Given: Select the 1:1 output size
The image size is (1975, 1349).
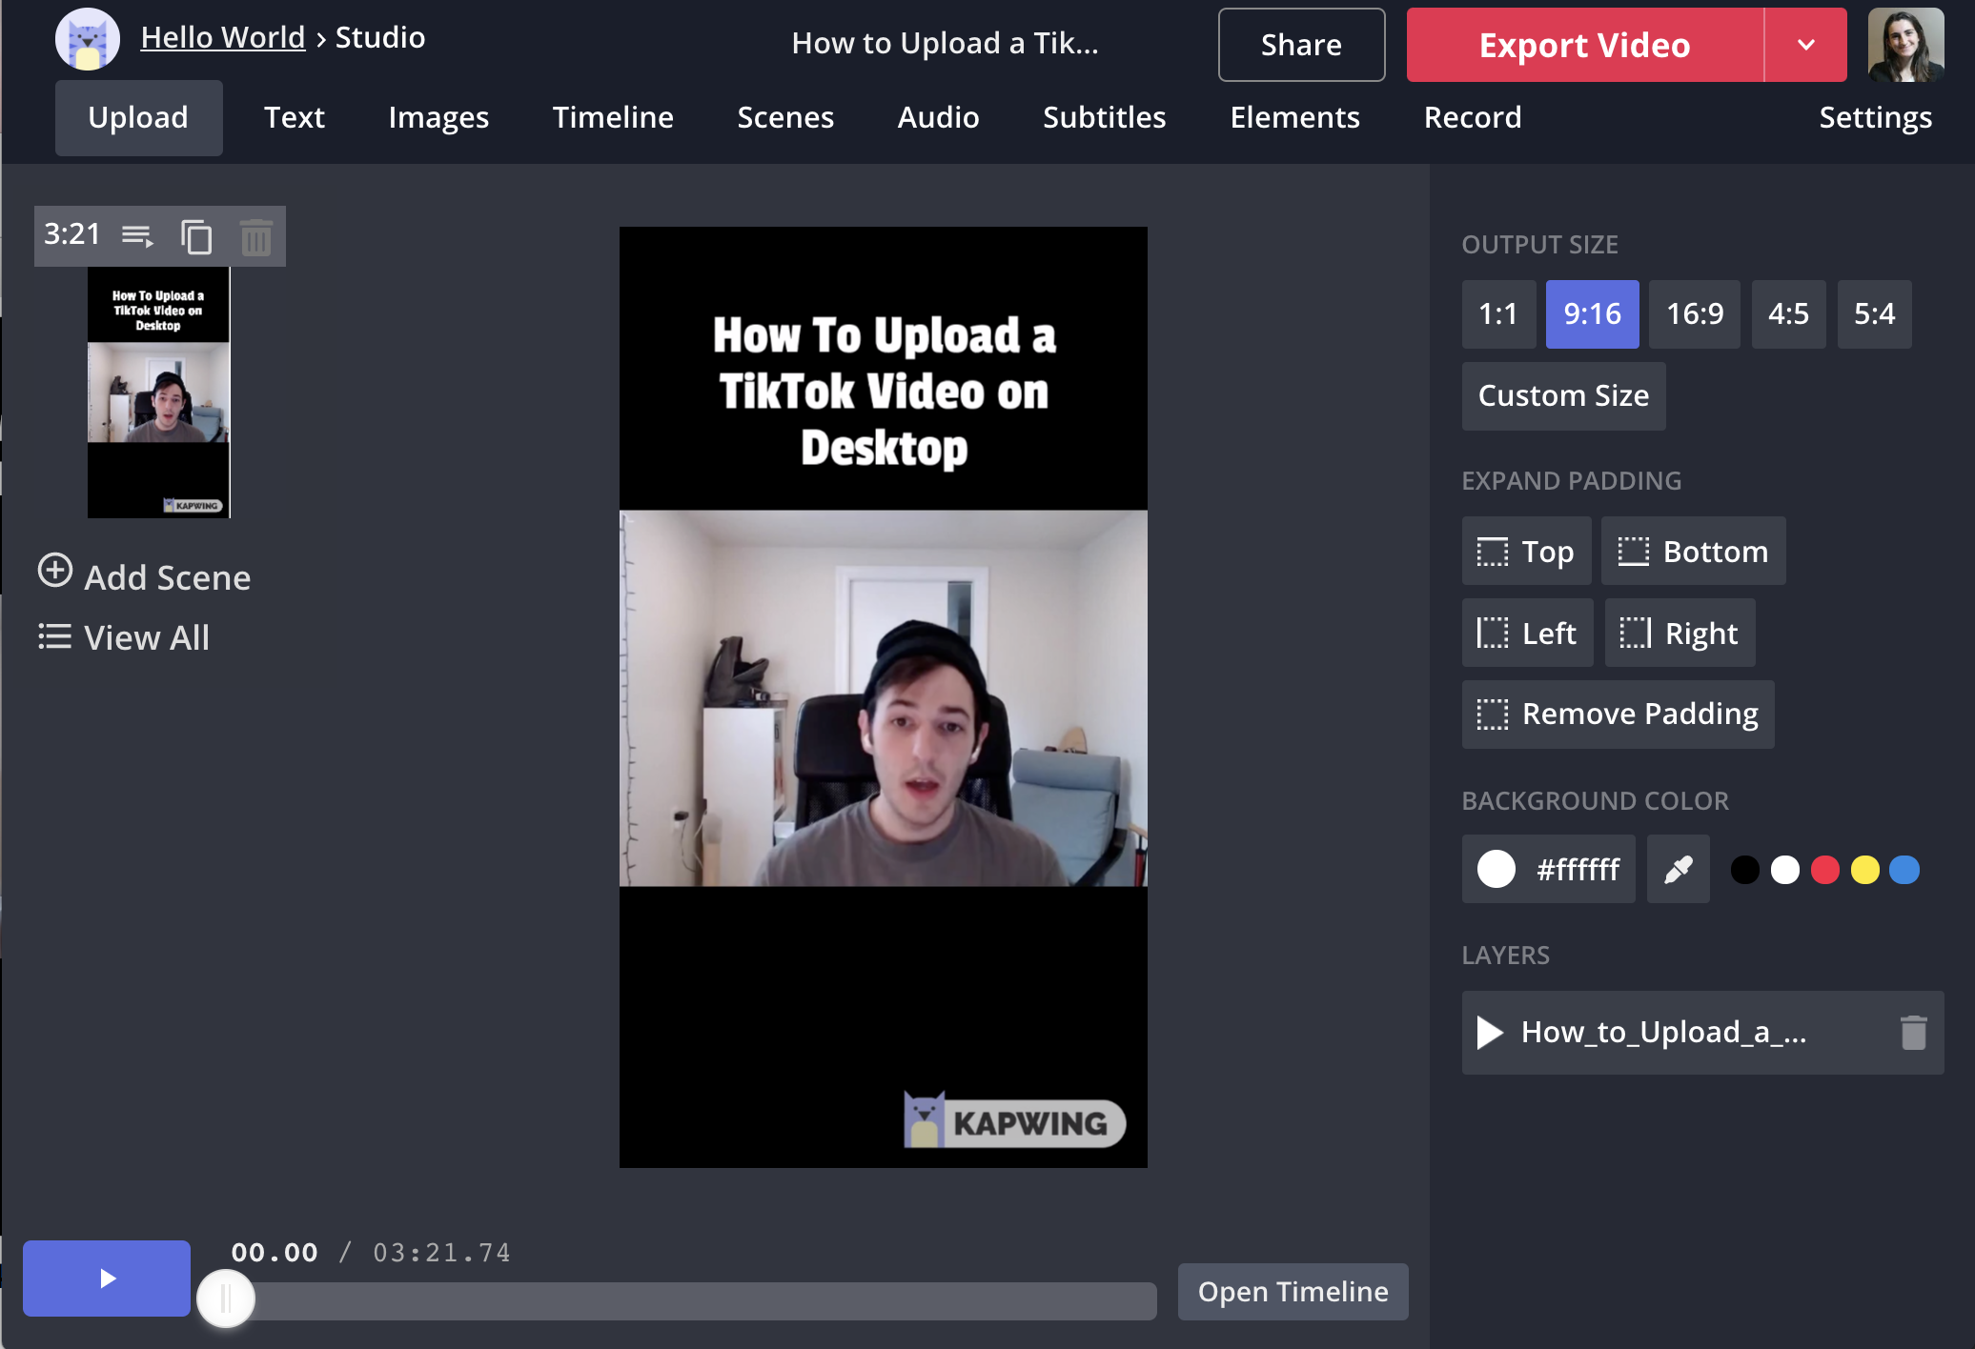Looking at the screenshot, I should click(1497, 313).
